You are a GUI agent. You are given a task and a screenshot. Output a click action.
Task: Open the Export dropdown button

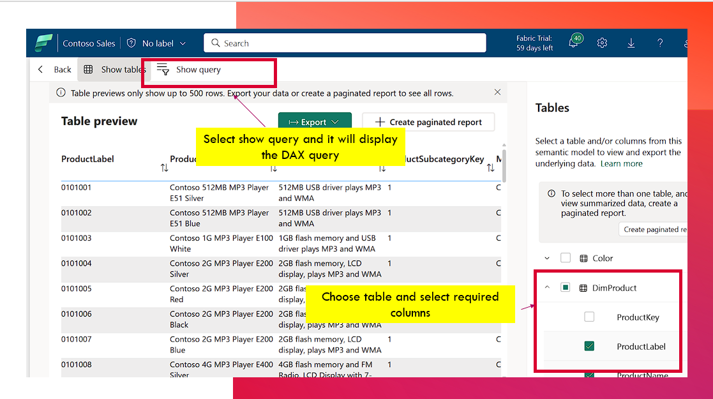pyautogui.click(x=314, y=122)
